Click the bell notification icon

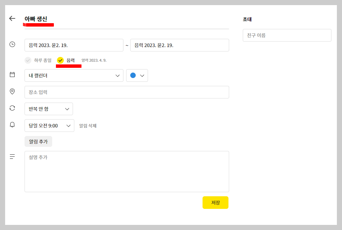coord(12,124)
